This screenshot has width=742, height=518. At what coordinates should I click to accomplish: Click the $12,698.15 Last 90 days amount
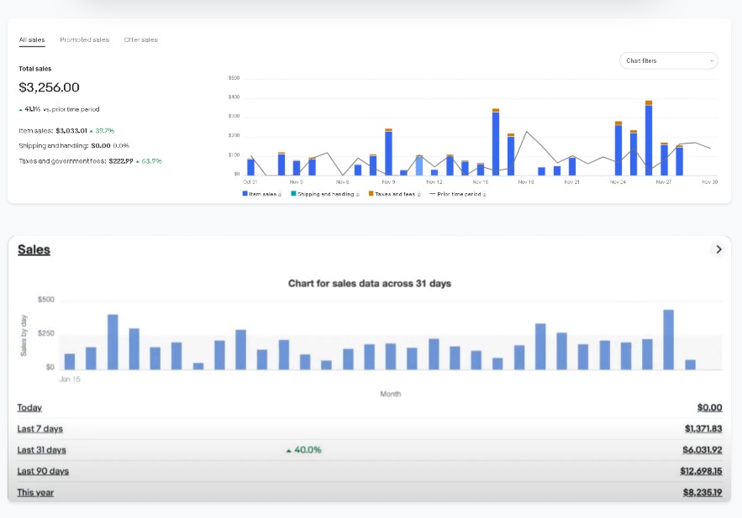[x=701, y=471]
